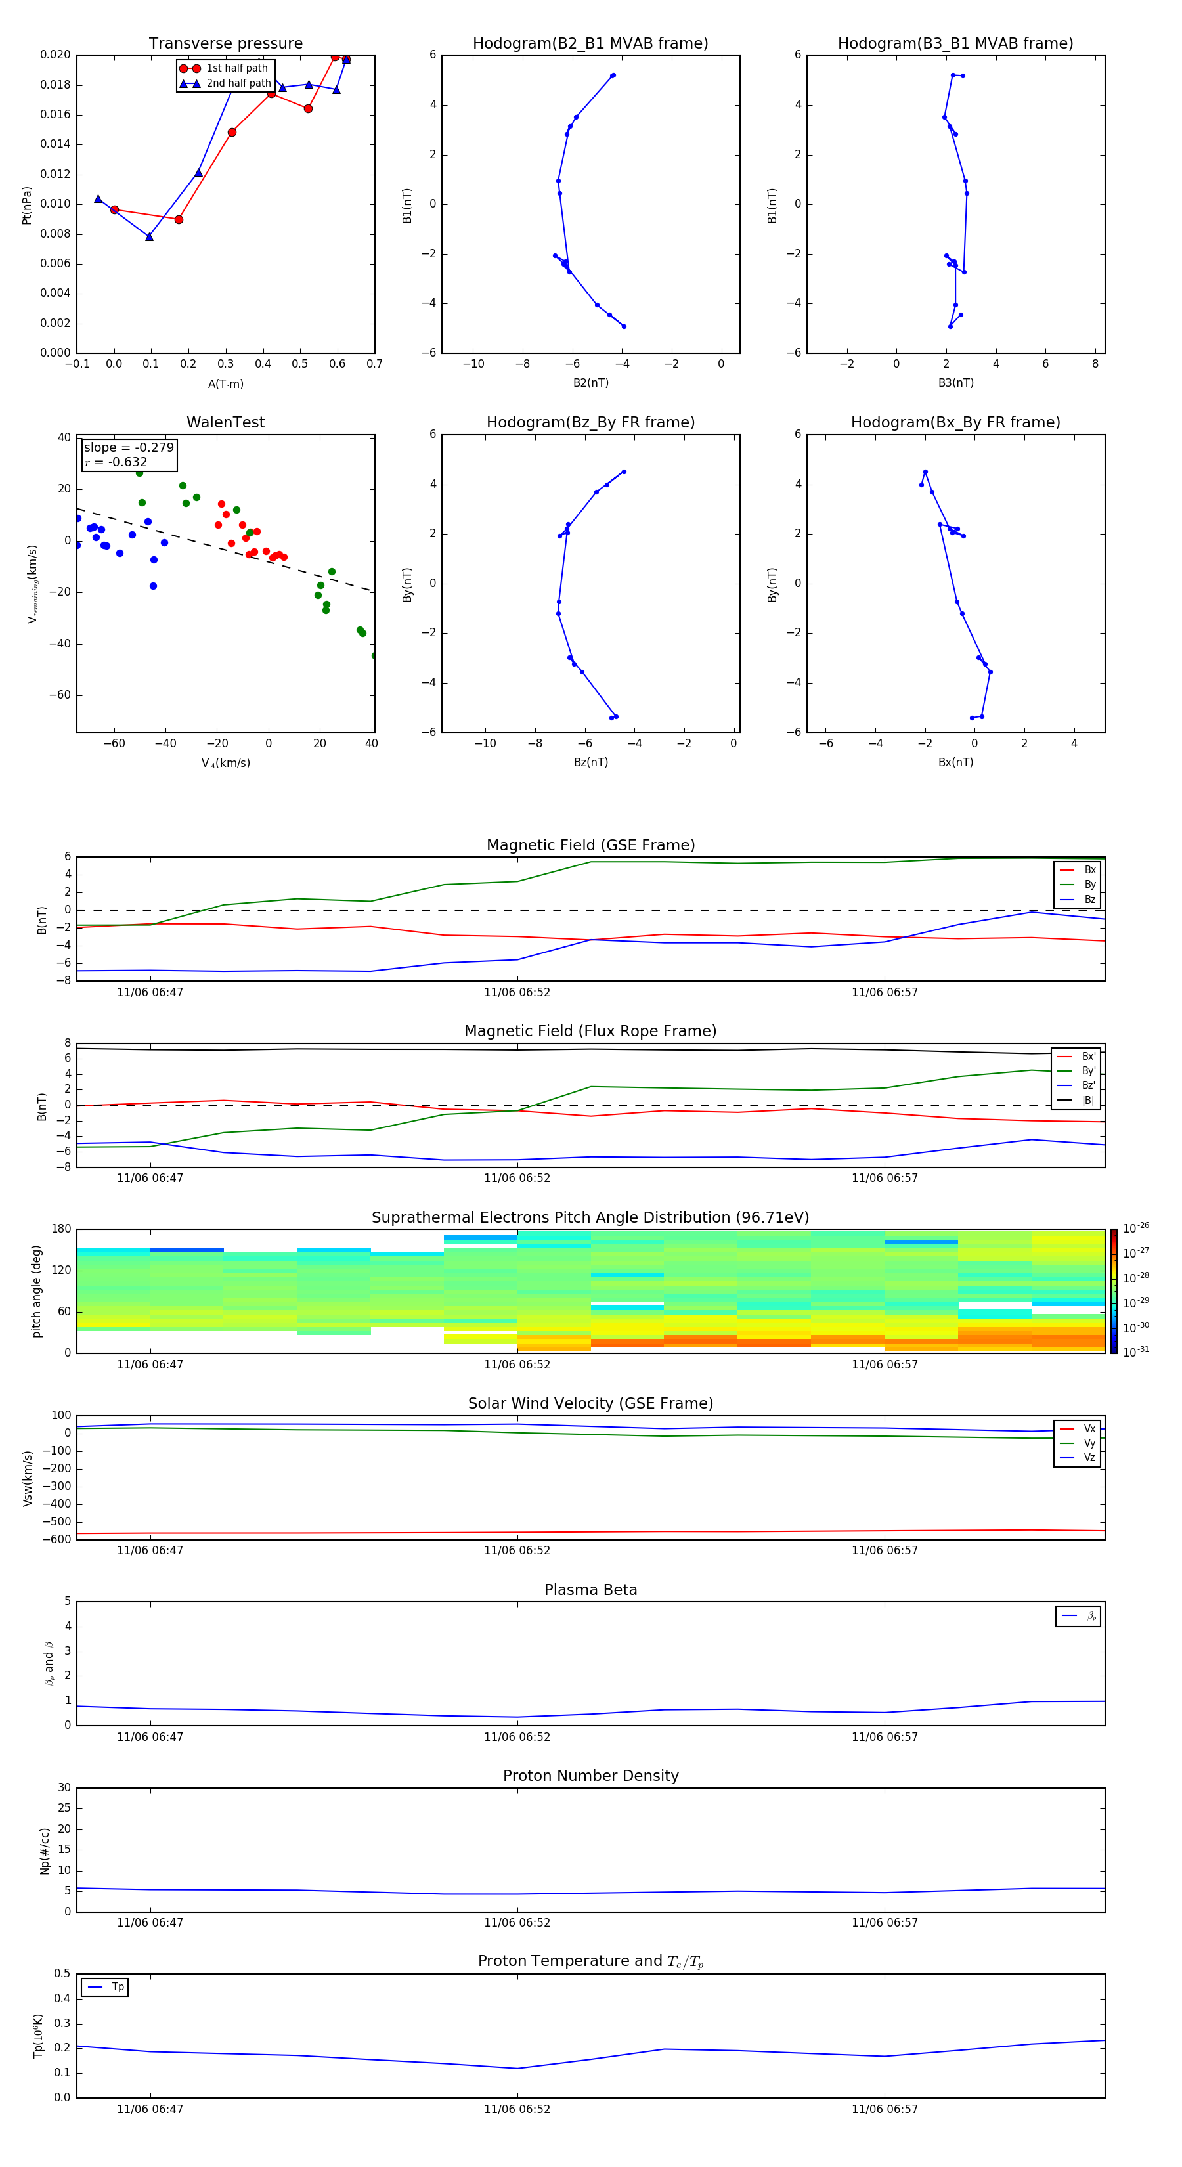This screenshot has width=1182, height=2167.
Task: Click the 'Bx(nT)' x-axis label
Action: (x=955, y=762)
